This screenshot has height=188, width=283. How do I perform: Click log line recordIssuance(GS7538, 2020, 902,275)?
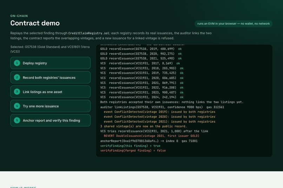(141, 54)
